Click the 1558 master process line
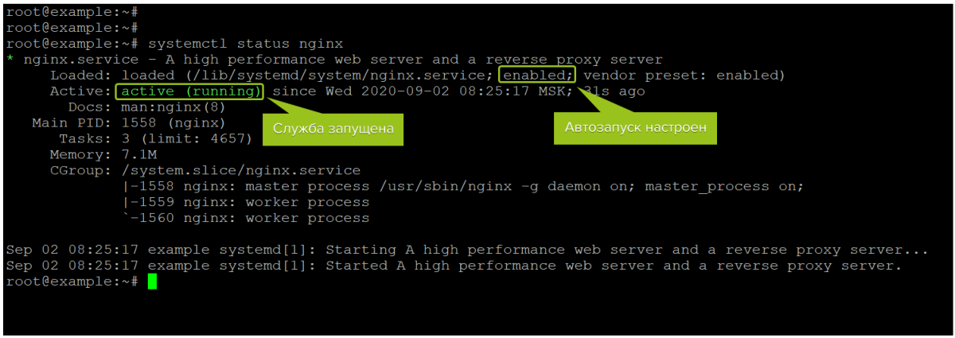 click(463, 187)
